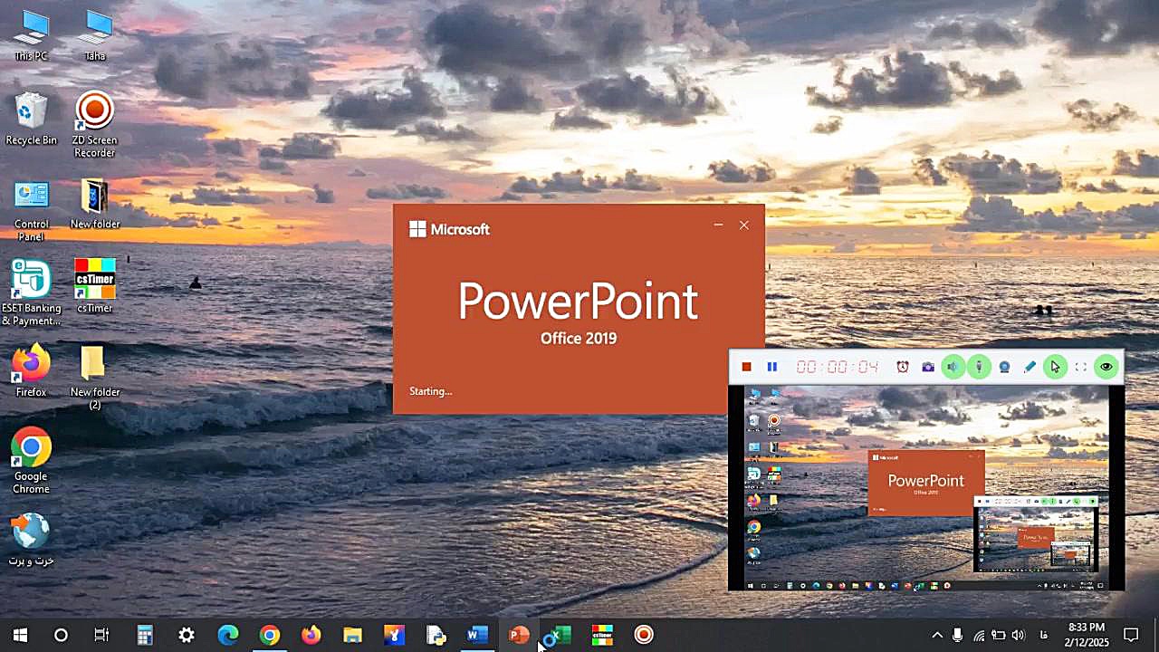Select the New folder desktop icon

tap(95, 204)
